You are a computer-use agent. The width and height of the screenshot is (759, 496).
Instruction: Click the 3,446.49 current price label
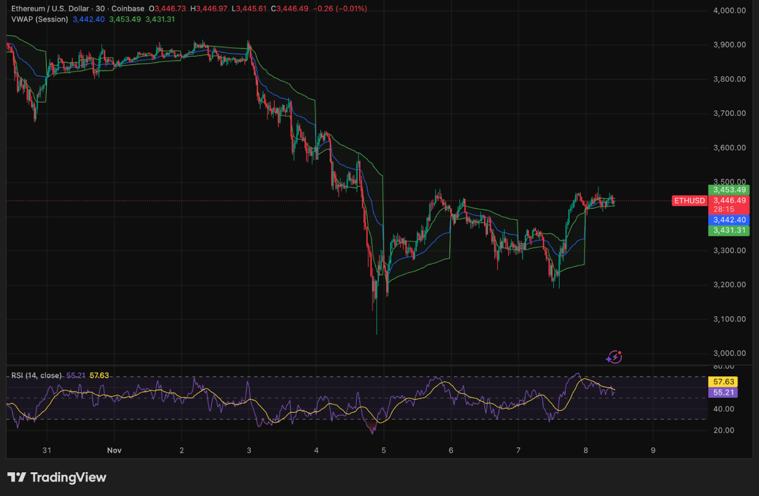[729, 201]
